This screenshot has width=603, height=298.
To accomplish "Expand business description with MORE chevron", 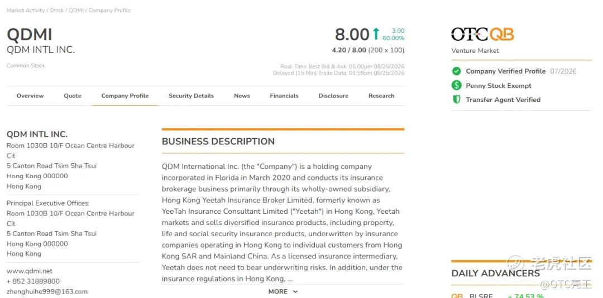I will 283,291.
